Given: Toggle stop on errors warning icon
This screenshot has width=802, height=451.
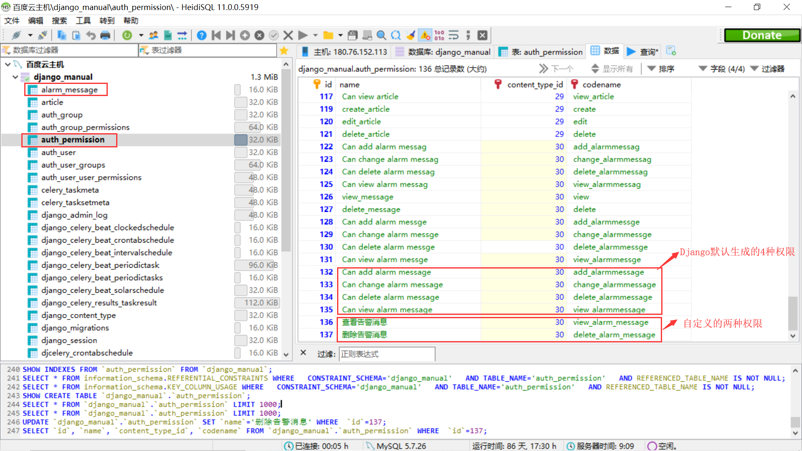Looking at the screenshot, I should coord(425,35).
